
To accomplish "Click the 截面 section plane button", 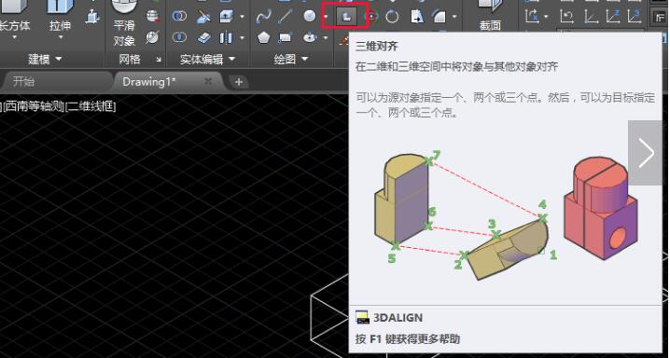I will [490, 16].
